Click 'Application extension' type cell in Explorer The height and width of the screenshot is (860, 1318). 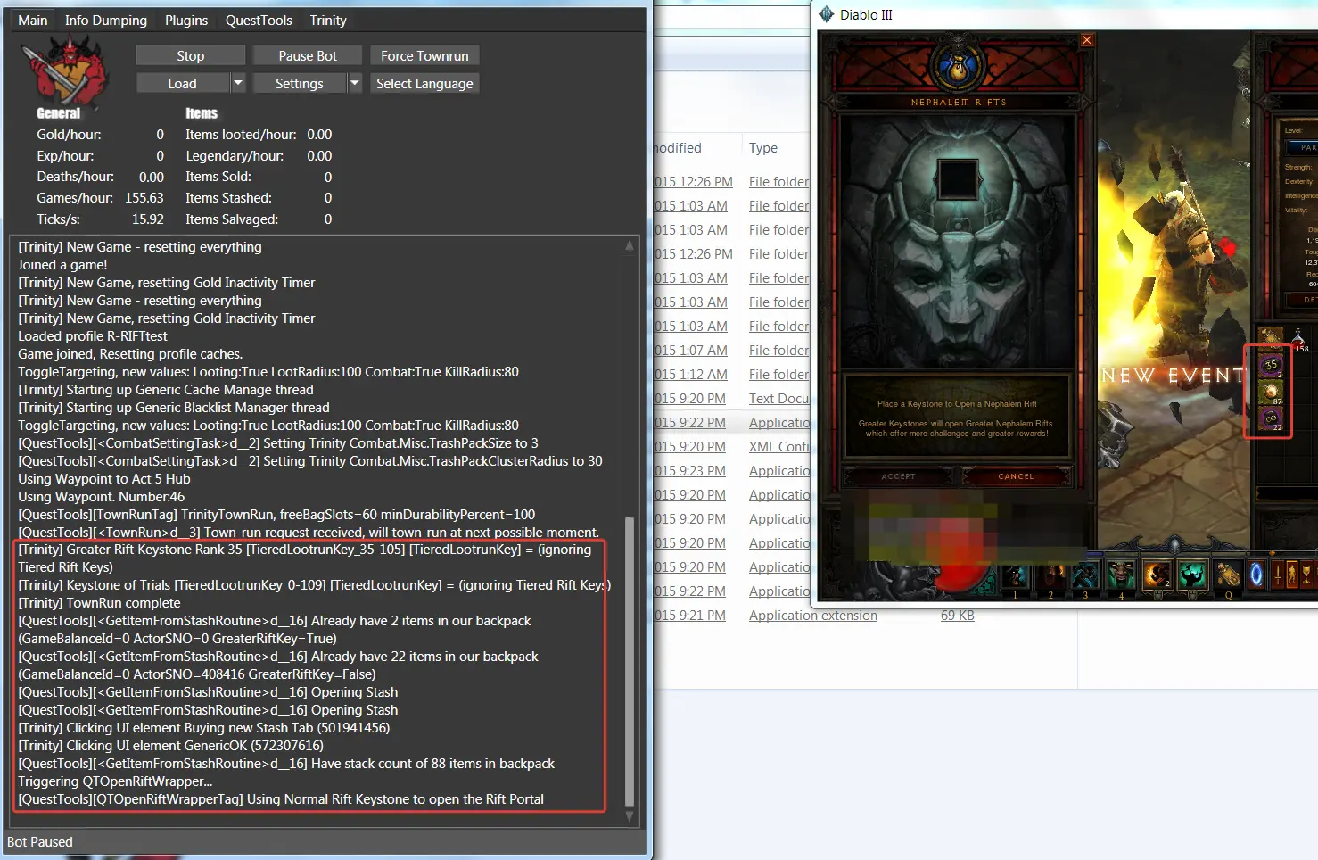[813, 616]
